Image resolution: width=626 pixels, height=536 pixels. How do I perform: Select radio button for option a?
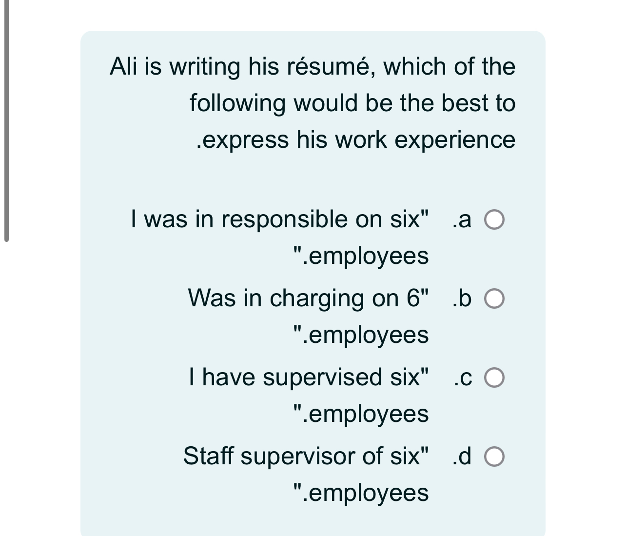(x=494, y=220)
